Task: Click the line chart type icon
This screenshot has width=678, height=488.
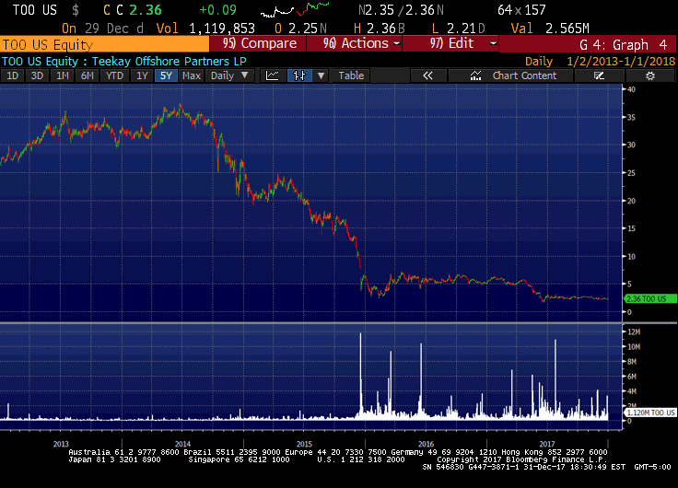Action: tap(273, 76)
